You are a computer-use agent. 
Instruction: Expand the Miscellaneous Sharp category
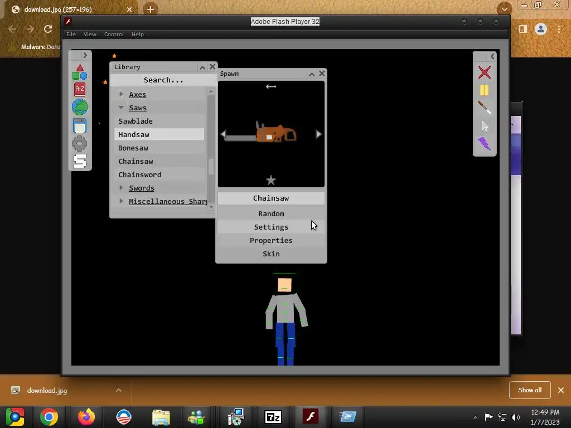coord(121,201)
